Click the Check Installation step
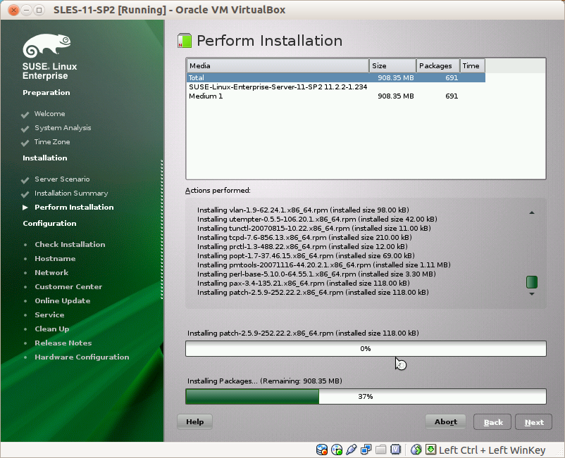565x458 pixels. tap(70, 244)
